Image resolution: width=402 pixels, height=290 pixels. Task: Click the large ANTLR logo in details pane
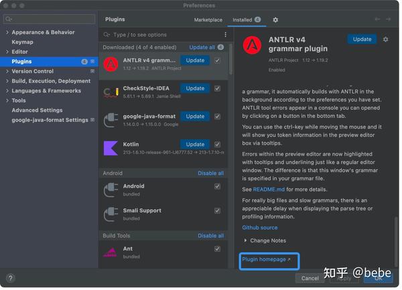click(253, 45)
